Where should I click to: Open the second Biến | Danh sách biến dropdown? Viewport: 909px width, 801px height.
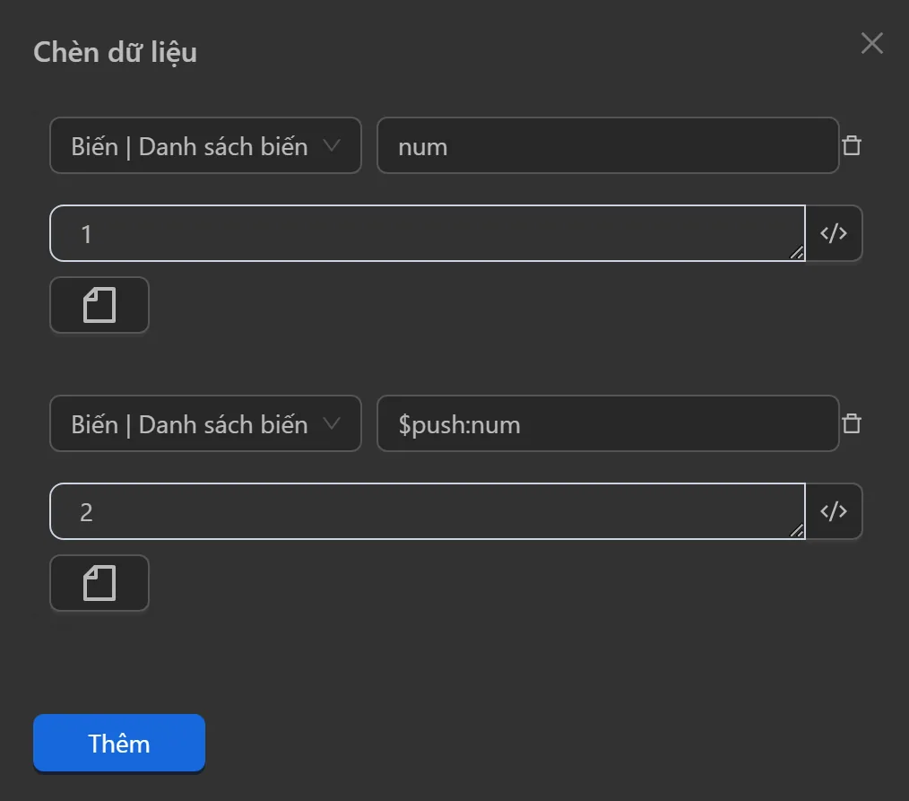click(204, 423)
